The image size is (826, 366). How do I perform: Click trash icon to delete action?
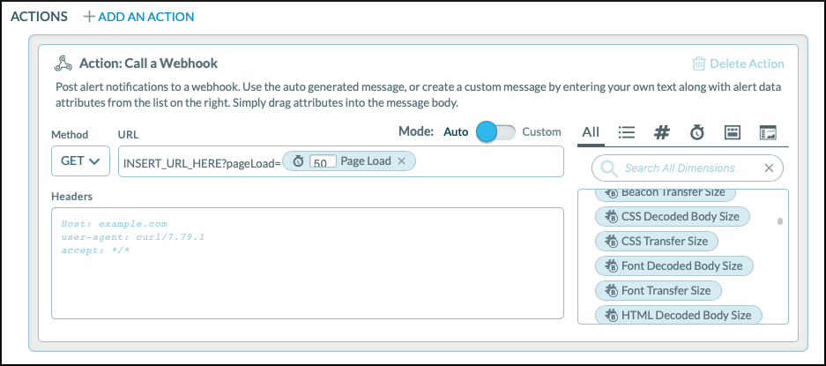pyautogui.click(x=698, y=63)
